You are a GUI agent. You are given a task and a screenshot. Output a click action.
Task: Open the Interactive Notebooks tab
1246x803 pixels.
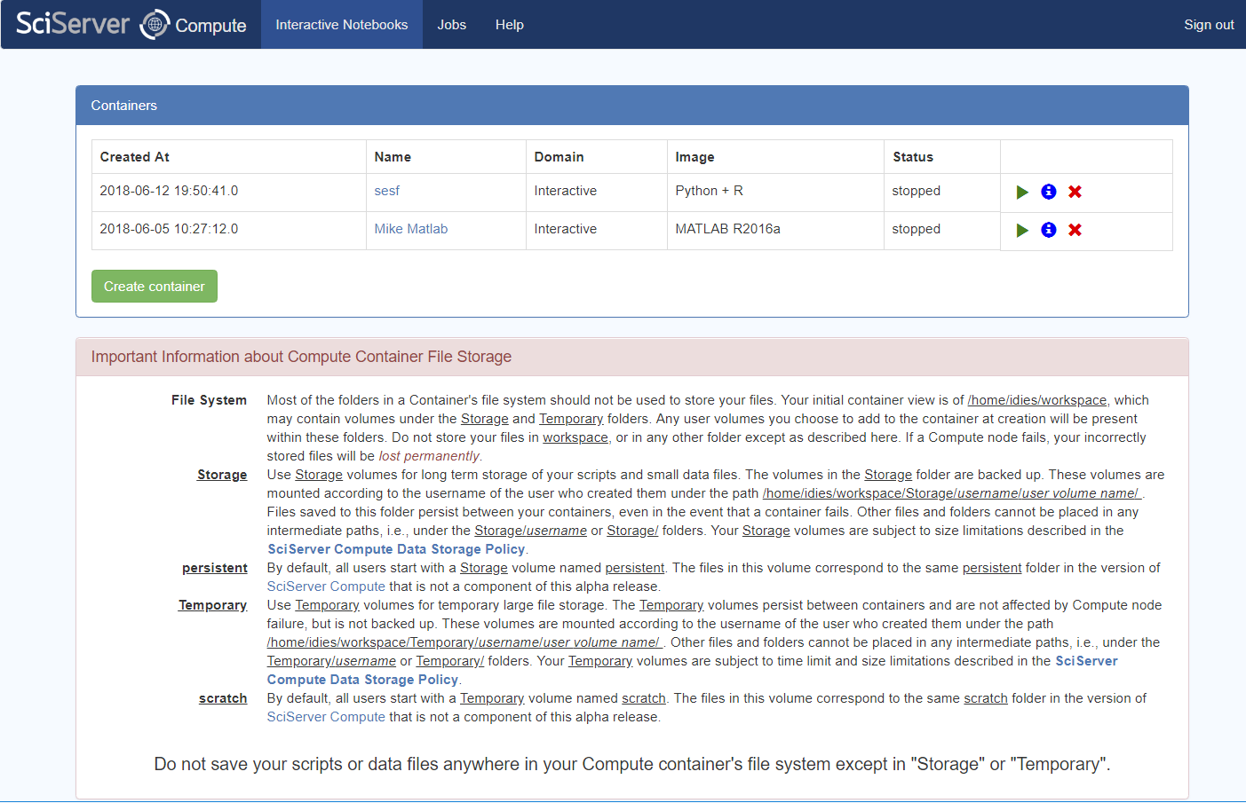[342, 25]
